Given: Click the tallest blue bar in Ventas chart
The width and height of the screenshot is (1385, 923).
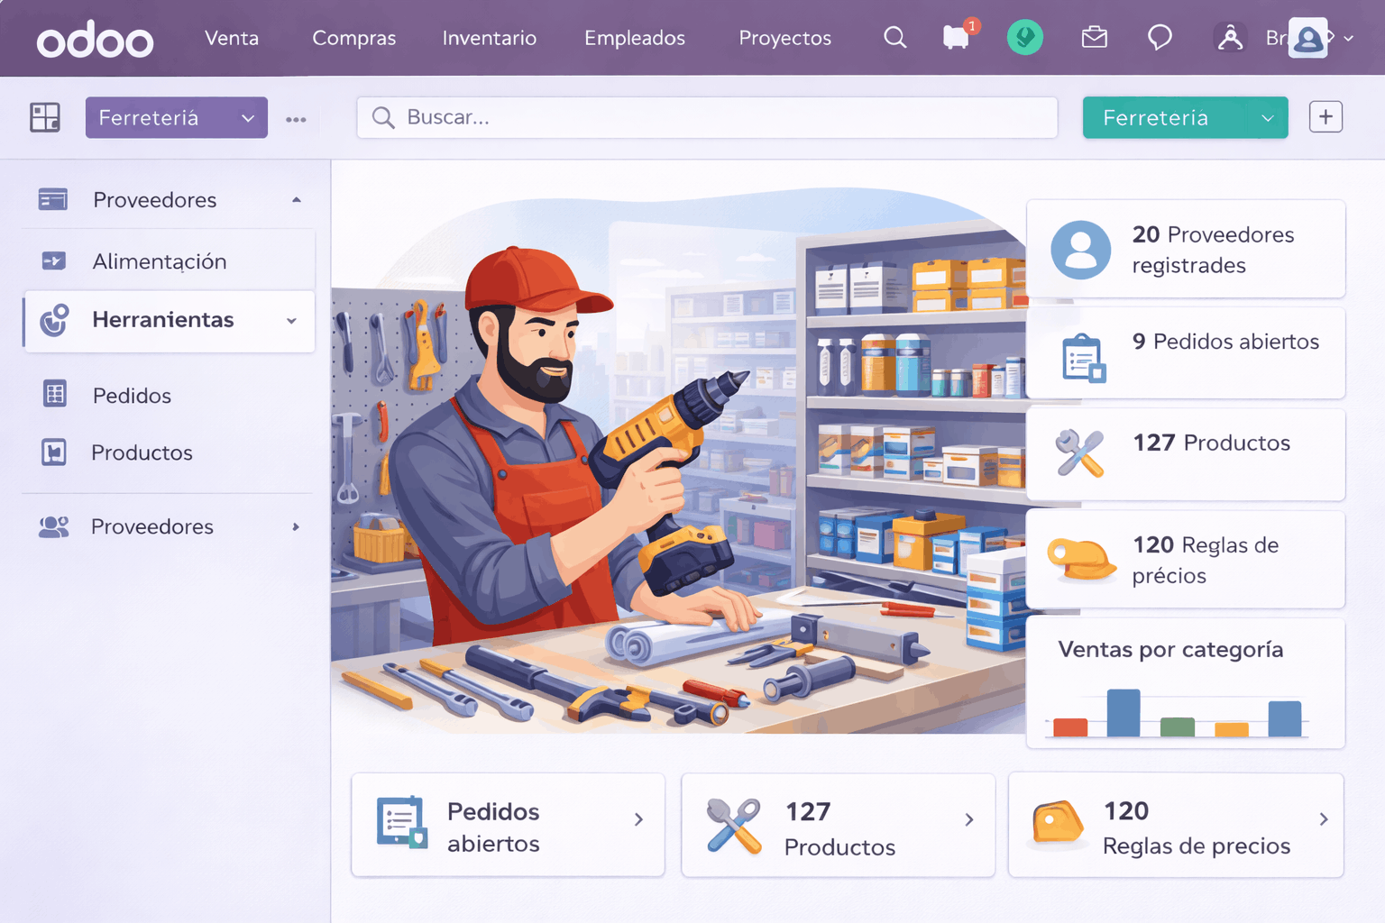Looking at the screenshot, I should [1123, 713].
